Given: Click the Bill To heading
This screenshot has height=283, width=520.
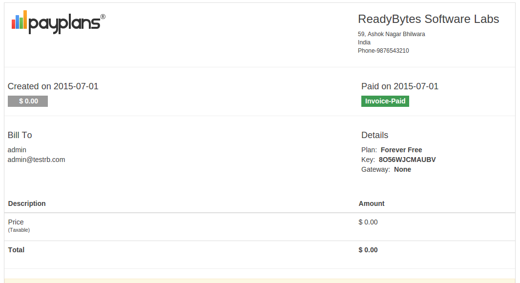Looking at the screenshot, I should (20, 135).
